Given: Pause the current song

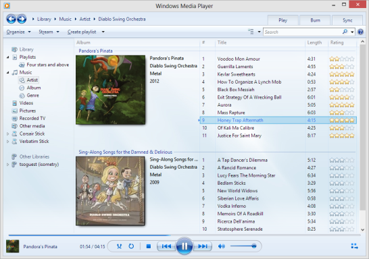Looking at the screenshot, I should point(184,246).
